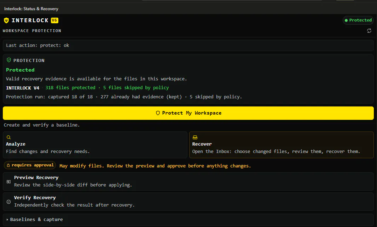Screen dimensions: 377x227
Task: Click the 'Find changes and recovery needs.' description
Action: coord(48,152)
